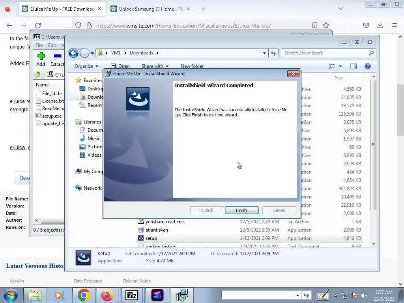Expand the Explorer address bar history dropdown
404x303 pixels.
click(264, 53)
